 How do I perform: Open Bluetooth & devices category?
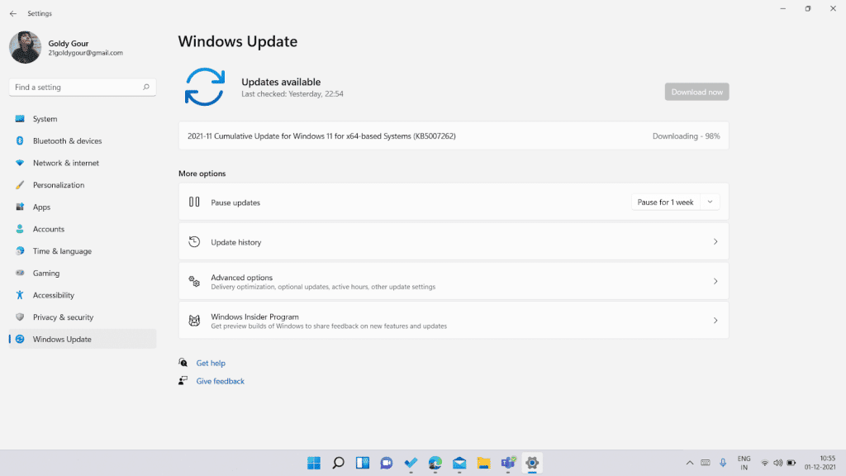[x=83, y=140]
